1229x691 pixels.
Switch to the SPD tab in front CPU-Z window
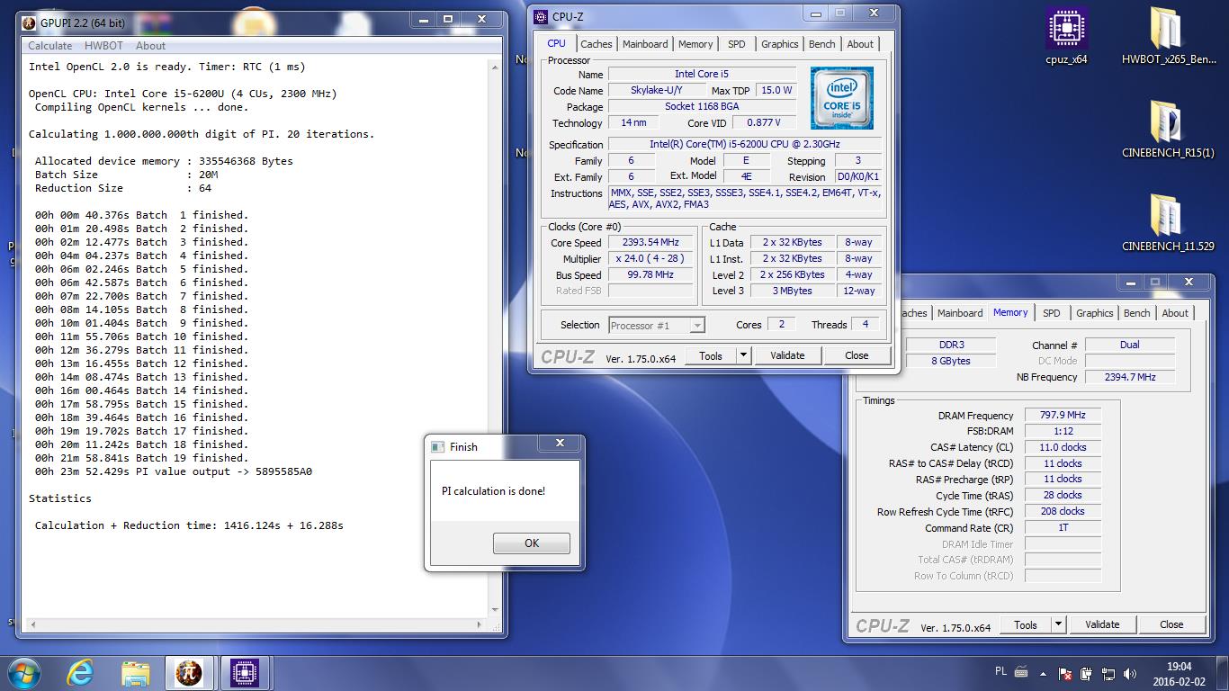pos(737,44)
